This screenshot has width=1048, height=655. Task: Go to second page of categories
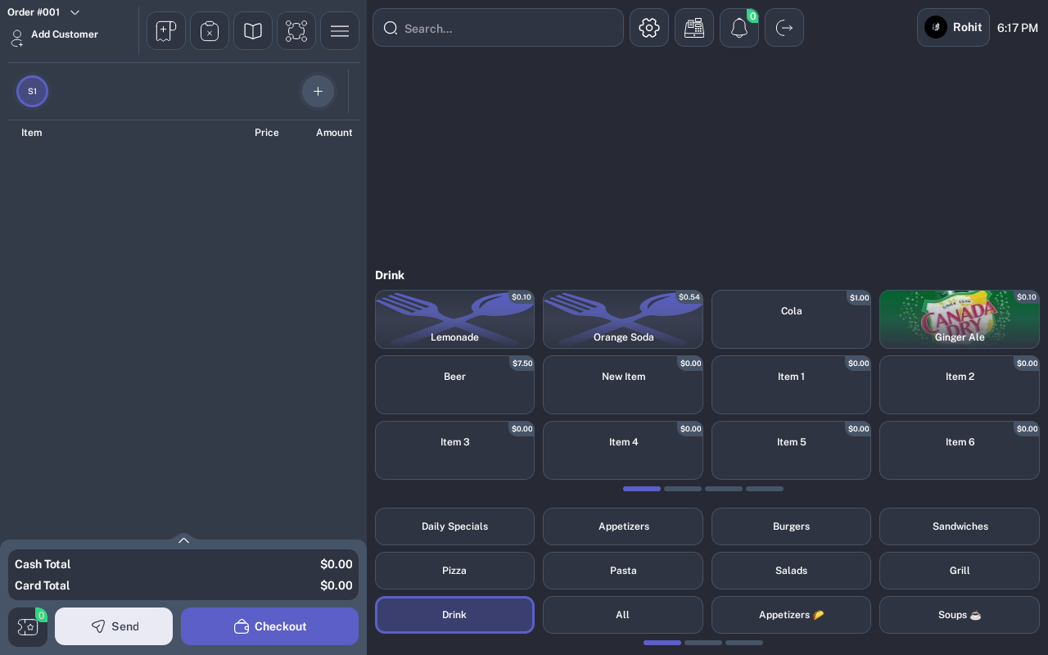[x=703, y=643]
